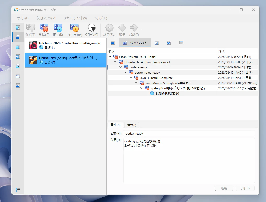Select the Java25_Install_Complete snapshot
Image resolution: width=266 pixels, height=202 pixels.
pyautogui.click(x=156, y=78)
